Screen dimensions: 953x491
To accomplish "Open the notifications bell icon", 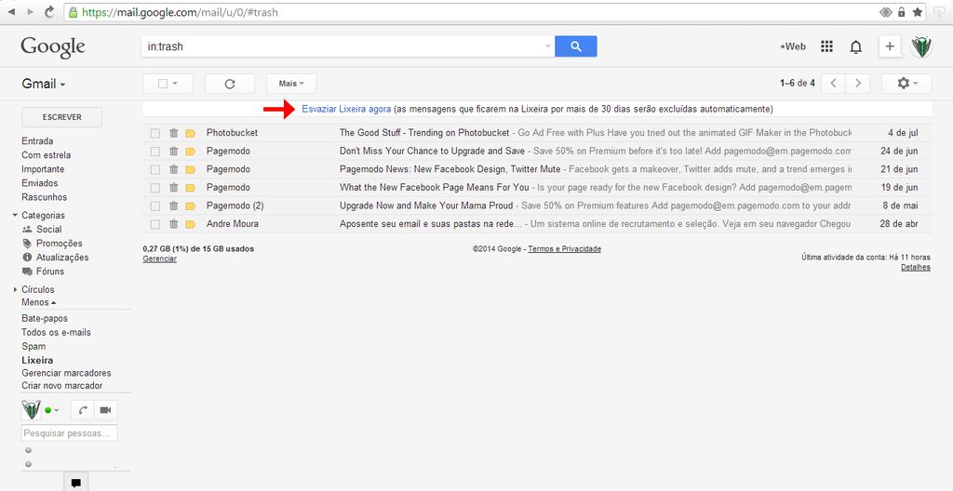I will (856, 46).
